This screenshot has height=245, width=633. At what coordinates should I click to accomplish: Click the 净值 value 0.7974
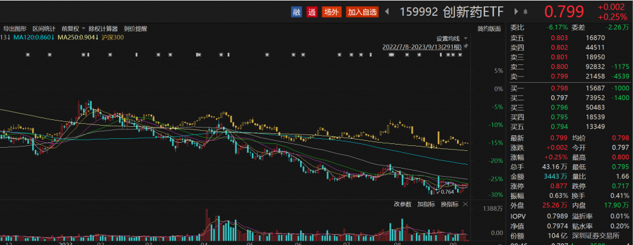pos(558,227)
